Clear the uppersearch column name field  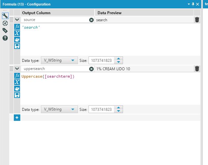click(x=91, y=69)
